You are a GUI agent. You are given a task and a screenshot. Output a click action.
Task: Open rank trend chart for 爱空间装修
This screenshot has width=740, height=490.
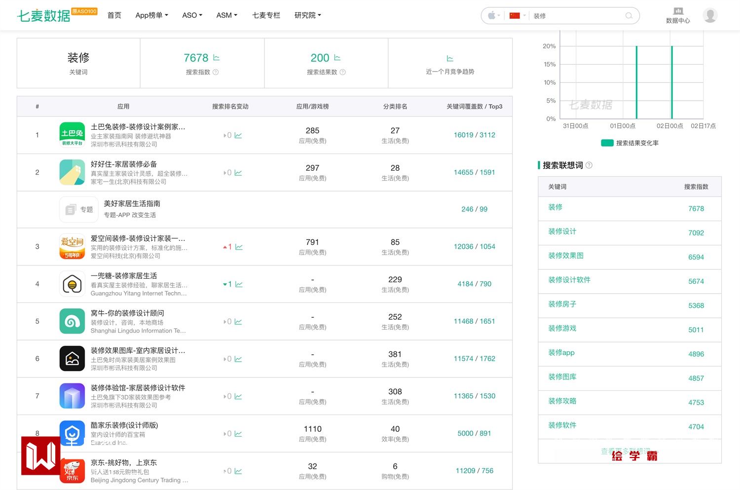(x=239, y=247)
